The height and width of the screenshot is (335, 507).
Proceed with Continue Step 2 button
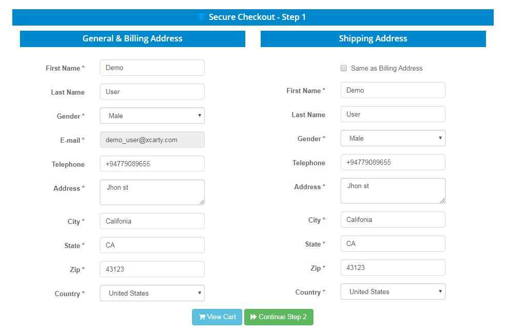point(279,317)
